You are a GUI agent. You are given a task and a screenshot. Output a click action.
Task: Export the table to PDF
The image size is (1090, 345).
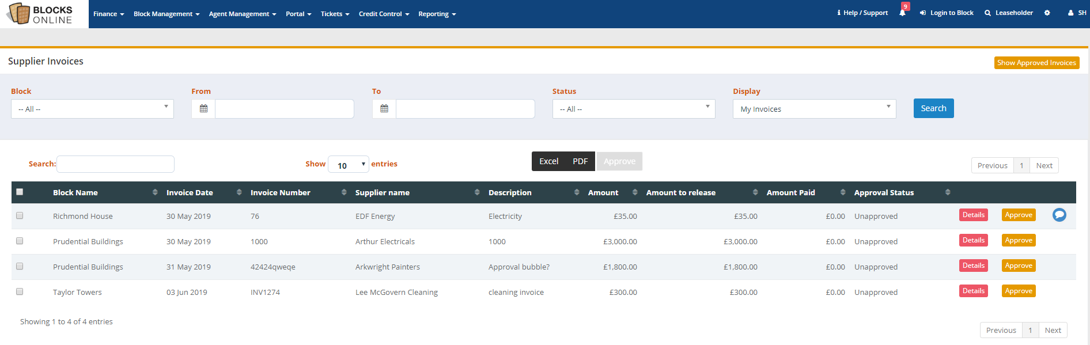click(580, 161)
